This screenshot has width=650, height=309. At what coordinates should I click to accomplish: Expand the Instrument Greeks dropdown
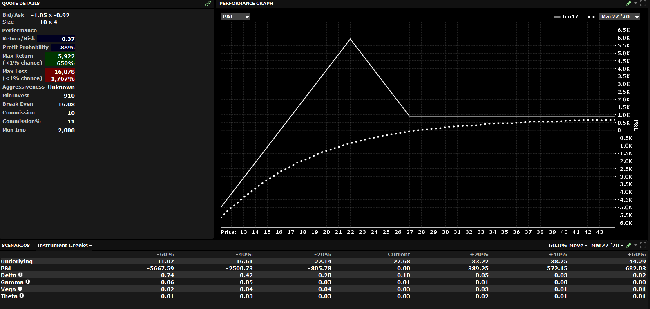click(x=65, y=246)
